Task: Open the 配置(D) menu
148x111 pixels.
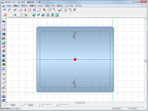Action: 33,6
